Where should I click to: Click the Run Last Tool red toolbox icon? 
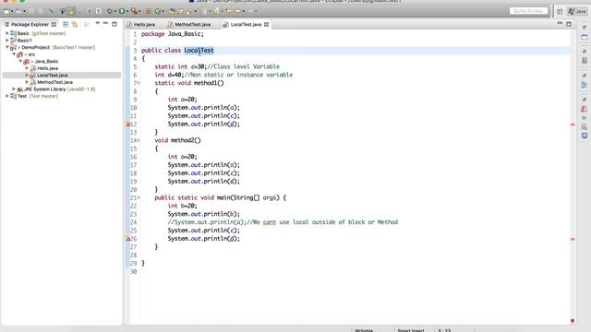click(x=134, y=11)
